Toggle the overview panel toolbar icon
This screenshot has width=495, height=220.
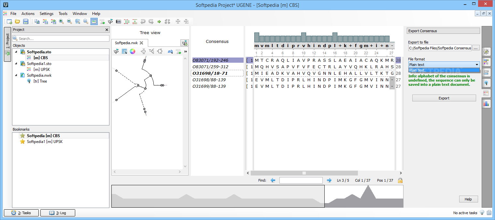[x=94, y=21]
